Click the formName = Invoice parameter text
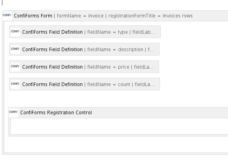The height and width of the screenshot is (167, 228). click(x=80, y=16)
